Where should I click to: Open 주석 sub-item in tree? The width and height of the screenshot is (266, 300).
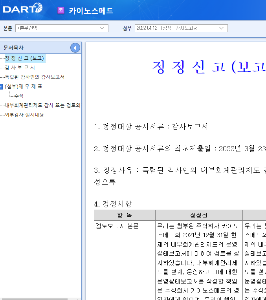[x=19, y=96]
